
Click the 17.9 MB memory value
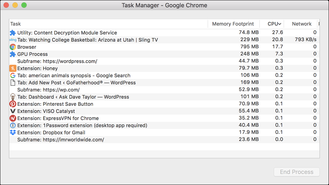(249, 132)
